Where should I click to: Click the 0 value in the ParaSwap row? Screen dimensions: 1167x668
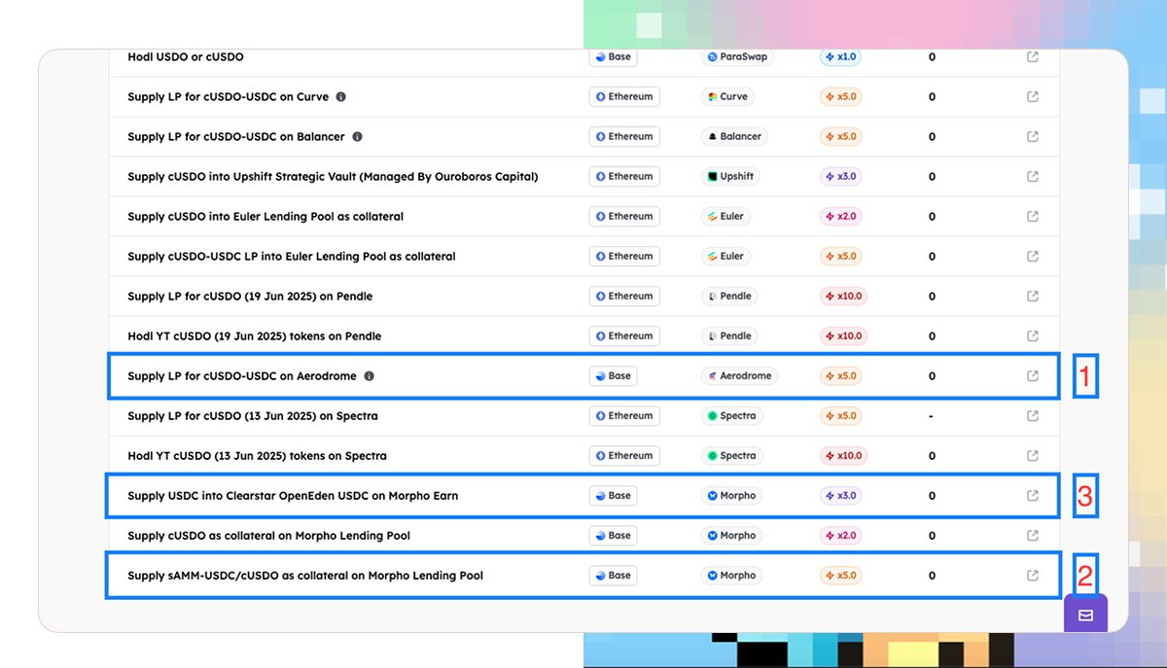pos(932,56)
